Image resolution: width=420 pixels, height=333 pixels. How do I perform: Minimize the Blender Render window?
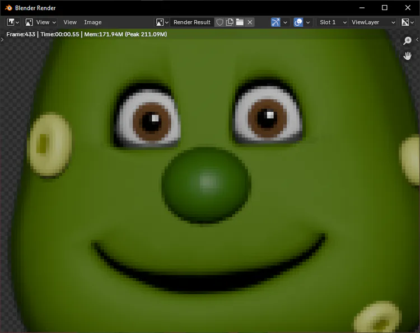[x=362, y=8]
